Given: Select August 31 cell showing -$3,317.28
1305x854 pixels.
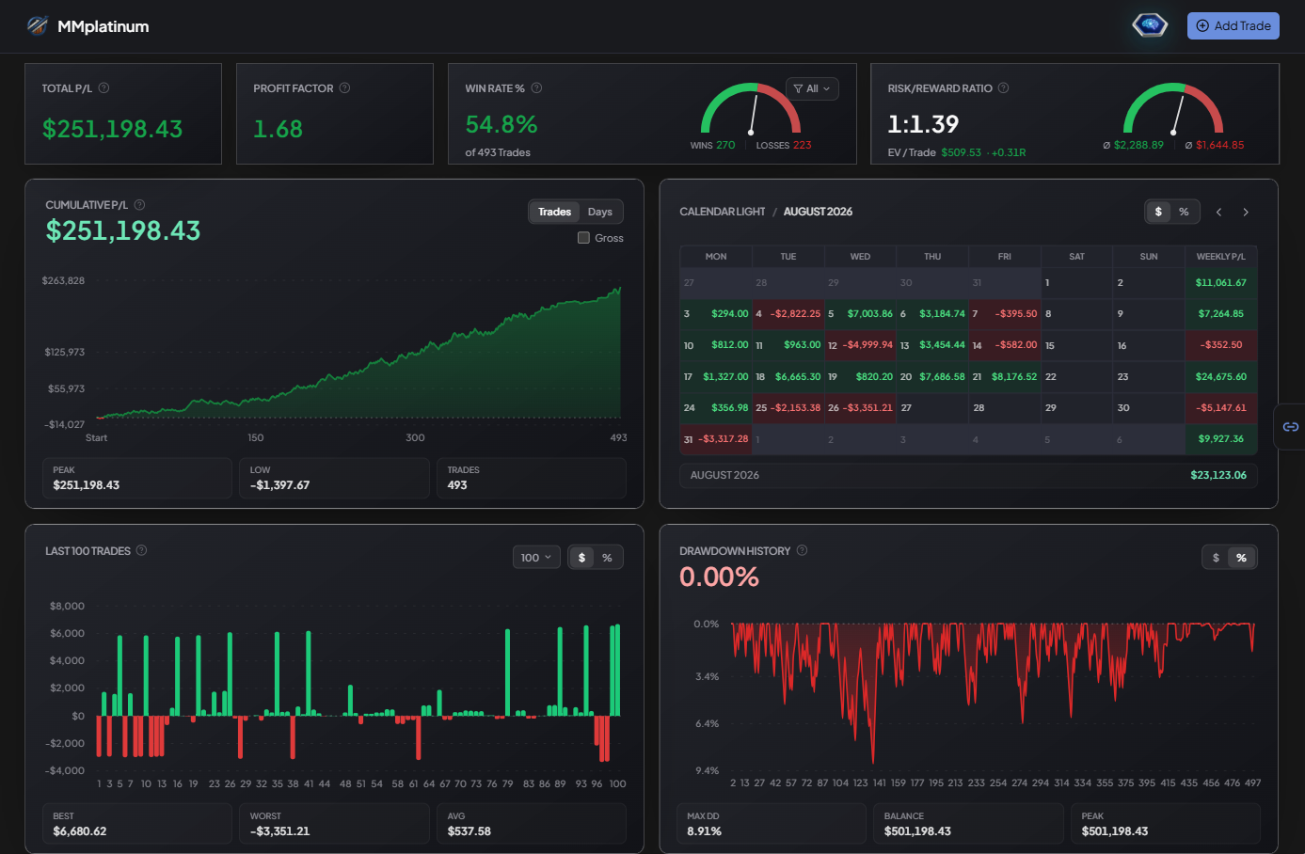Looking at the screenshot, I should [x=716, y=439].
